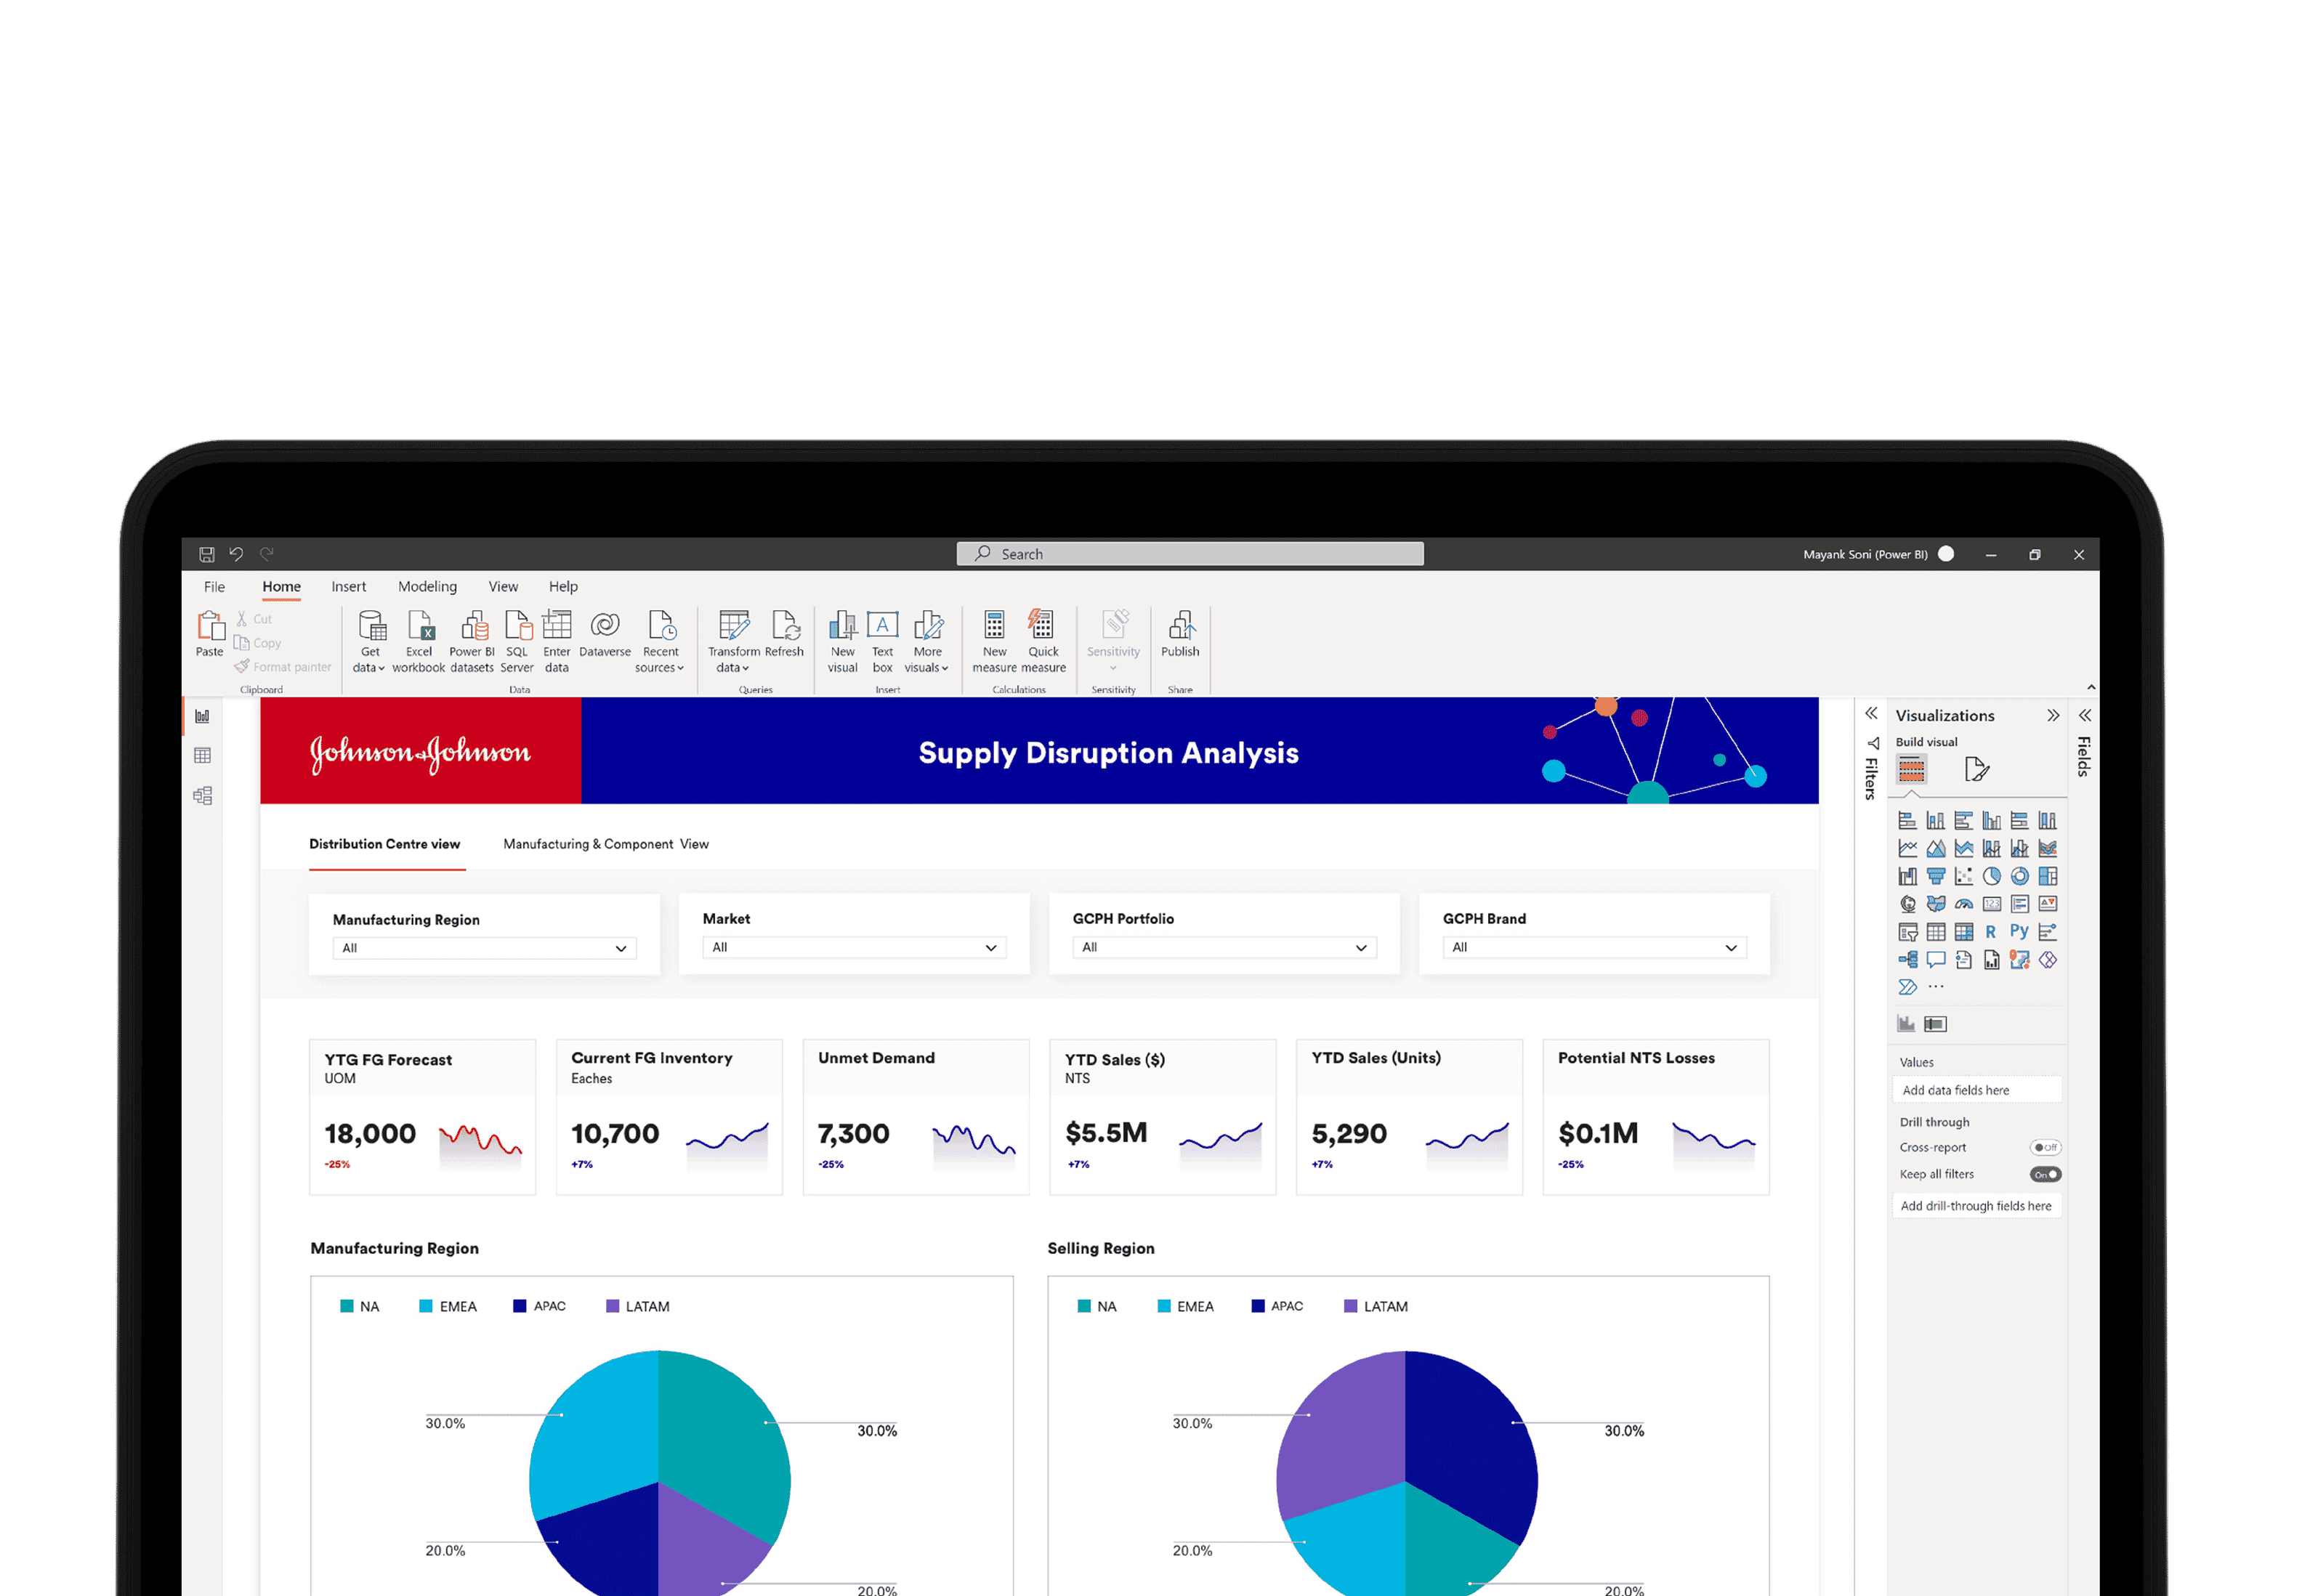
Task: Insert a New visual
Action: coord(843,641)
